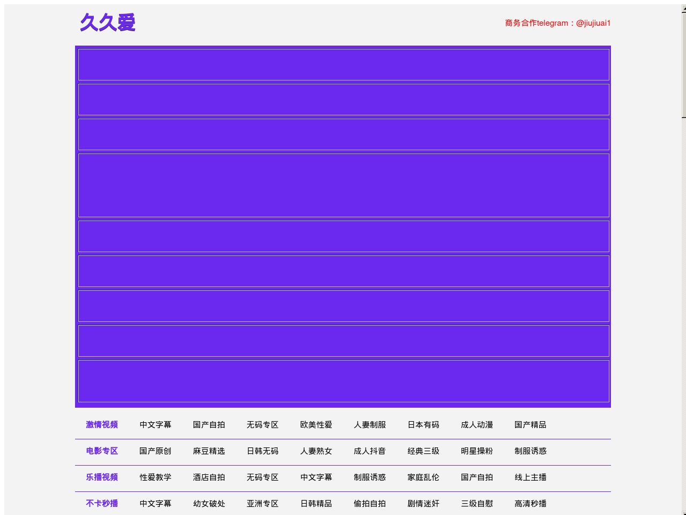The height and width of the screenshot is (515, 686).
Task: Go to the 经典三级 link
Action: [423, 451]
